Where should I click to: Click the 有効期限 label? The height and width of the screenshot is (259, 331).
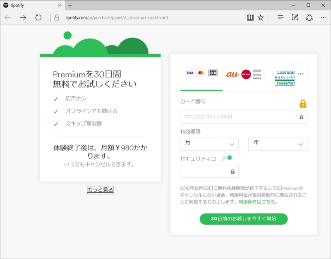click(190, 131)
